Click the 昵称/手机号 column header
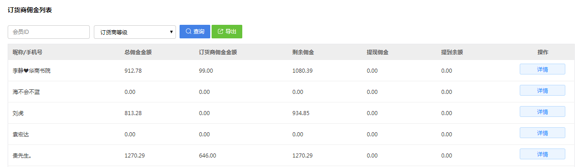 tap(28, 52)
